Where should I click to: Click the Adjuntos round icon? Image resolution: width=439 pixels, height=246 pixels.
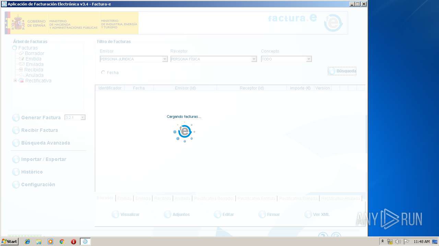[x=167, y=215]
